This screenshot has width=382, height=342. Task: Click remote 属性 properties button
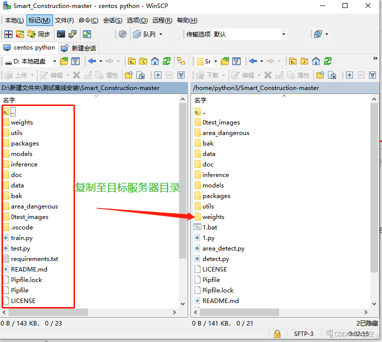pyautogui.click(x=298, y=75)
